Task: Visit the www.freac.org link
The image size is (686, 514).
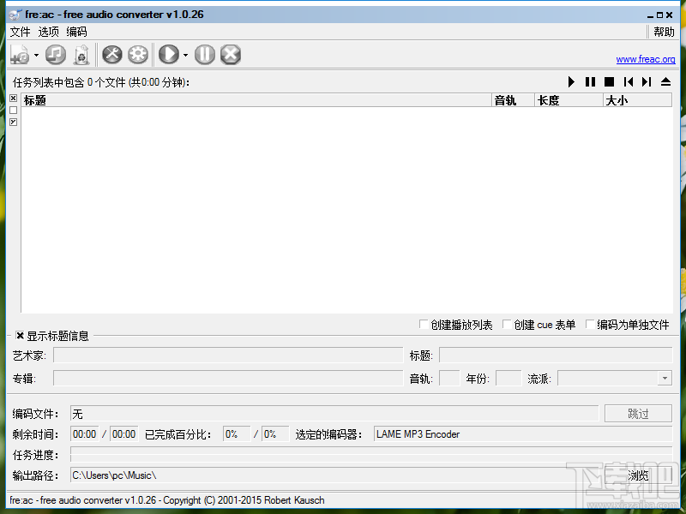Action: [645, 59]
